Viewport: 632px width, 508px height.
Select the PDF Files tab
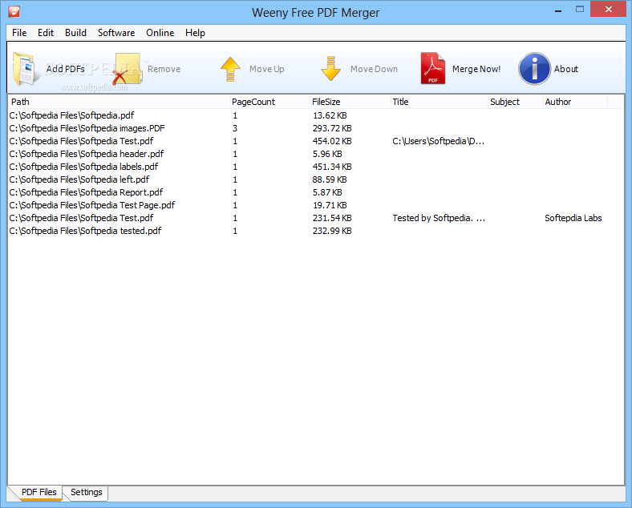[x=38, y=492]
